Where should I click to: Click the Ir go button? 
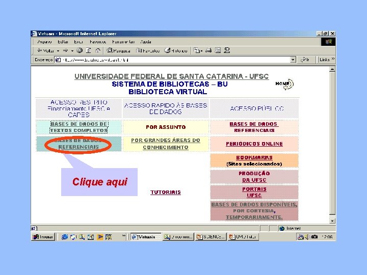click(305, 60)
